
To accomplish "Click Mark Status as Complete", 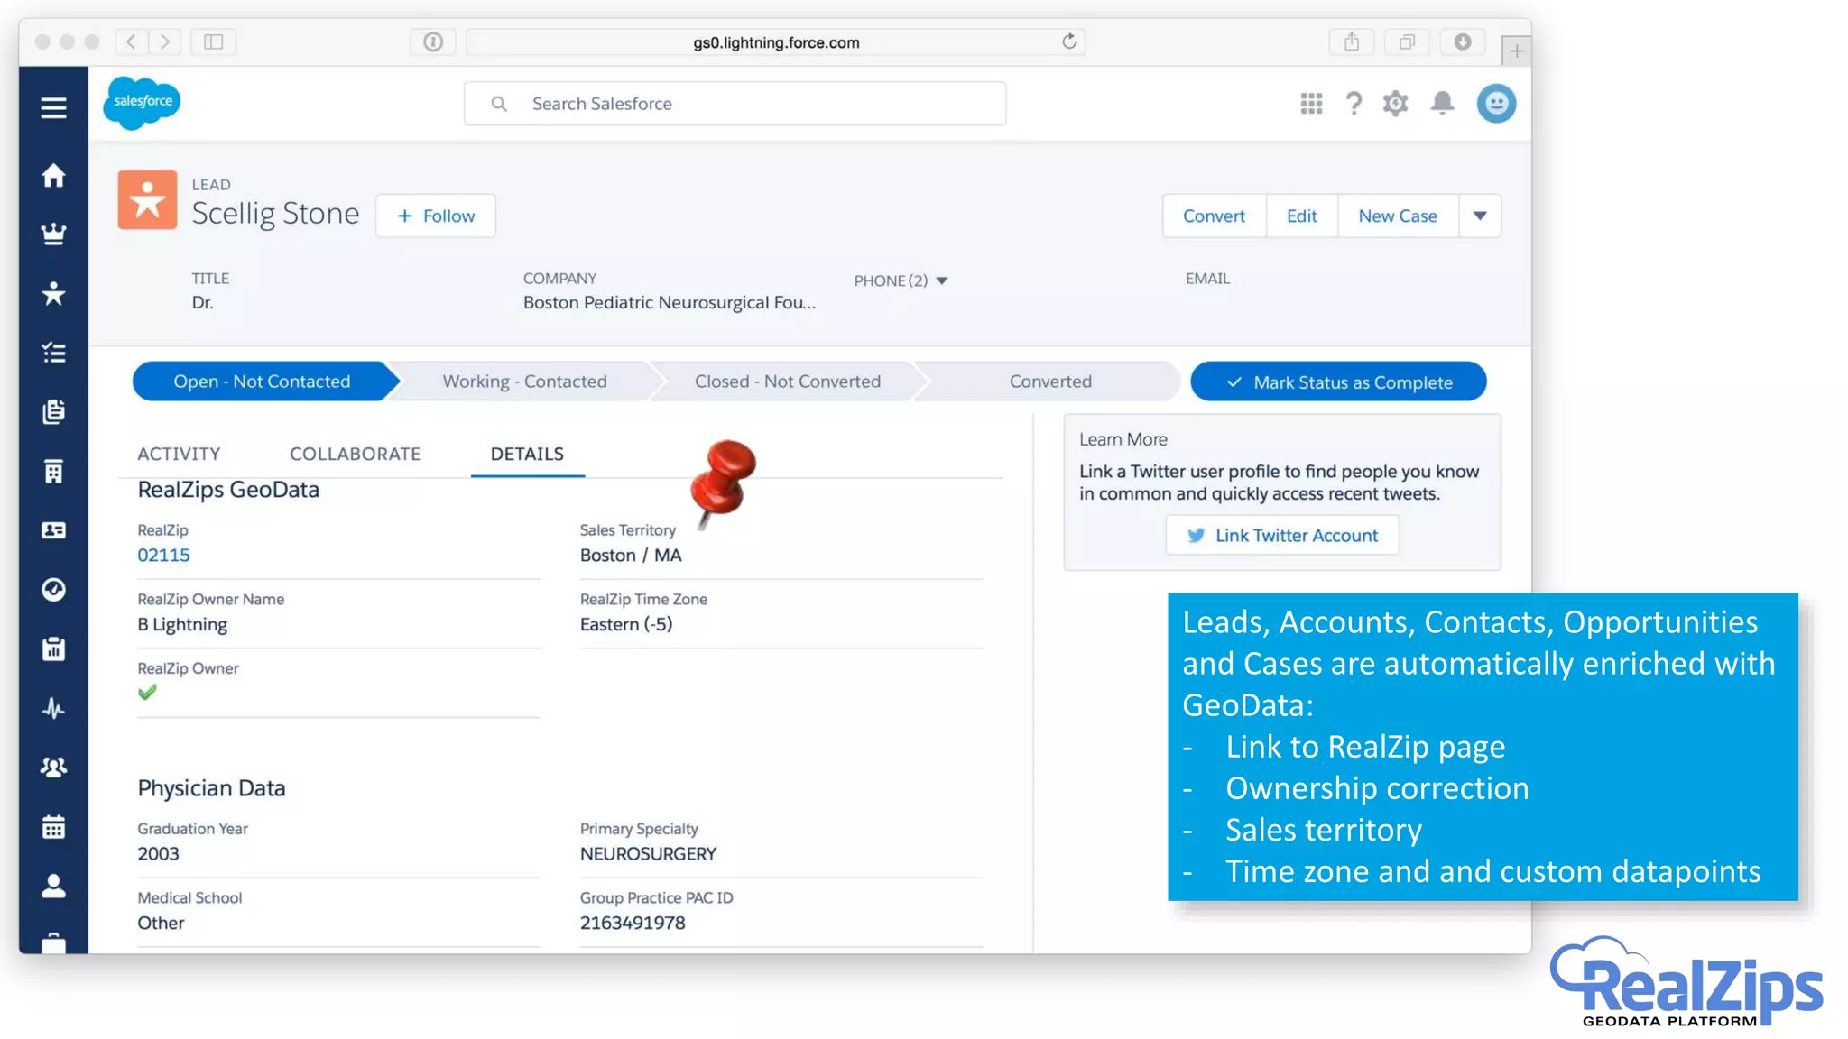I will [1338, 382].
